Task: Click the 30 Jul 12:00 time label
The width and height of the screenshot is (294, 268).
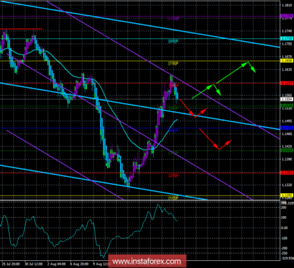Action: tap(34, 264)
